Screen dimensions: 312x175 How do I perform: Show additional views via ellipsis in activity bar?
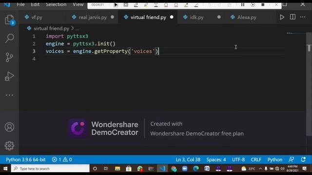tap(9, 95)
